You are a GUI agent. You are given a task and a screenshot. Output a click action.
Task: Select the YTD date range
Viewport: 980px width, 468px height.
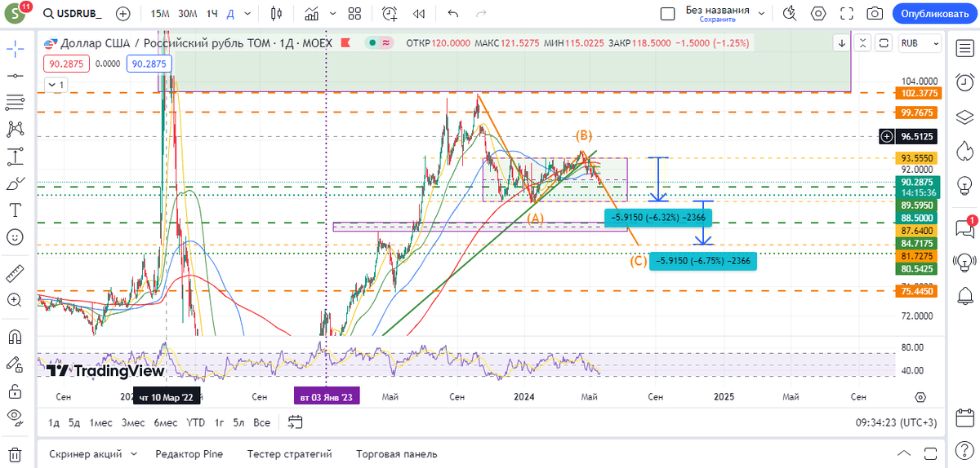click(195, 422)
